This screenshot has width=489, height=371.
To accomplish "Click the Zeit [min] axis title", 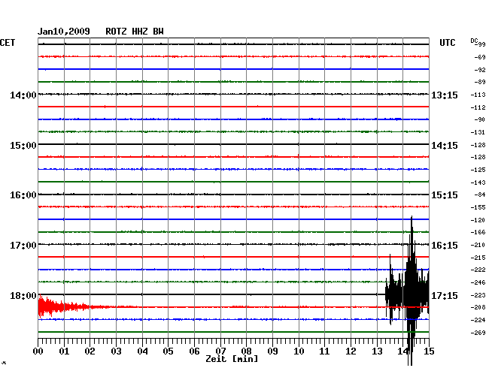I will pos(232,359).
